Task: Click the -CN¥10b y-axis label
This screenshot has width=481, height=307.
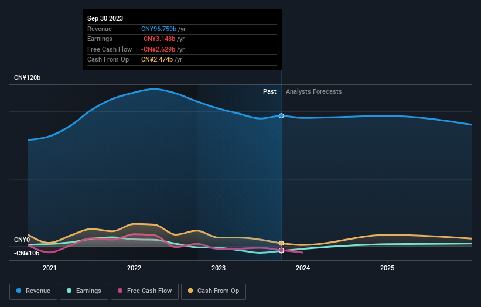Action: (x=27, y=253)
